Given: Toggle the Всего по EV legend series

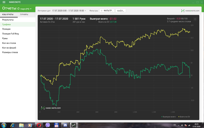Looking at the screenshot, I should [184, 117].
